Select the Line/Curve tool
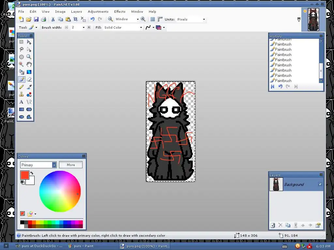Image resolution: width=334 pixels, height=250 pixels. tap(29, 102)
